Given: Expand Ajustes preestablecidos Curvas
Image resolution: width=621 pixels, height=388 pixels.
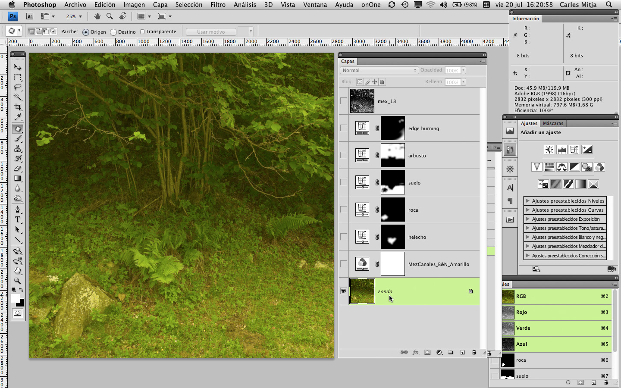Looking at the screenshot, I should [x=527, y=210].
